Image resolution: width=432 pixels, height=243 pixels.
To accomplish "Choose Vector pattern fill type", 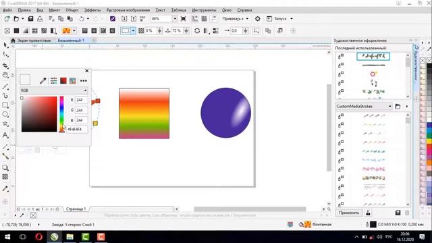I will pos(34,30).
